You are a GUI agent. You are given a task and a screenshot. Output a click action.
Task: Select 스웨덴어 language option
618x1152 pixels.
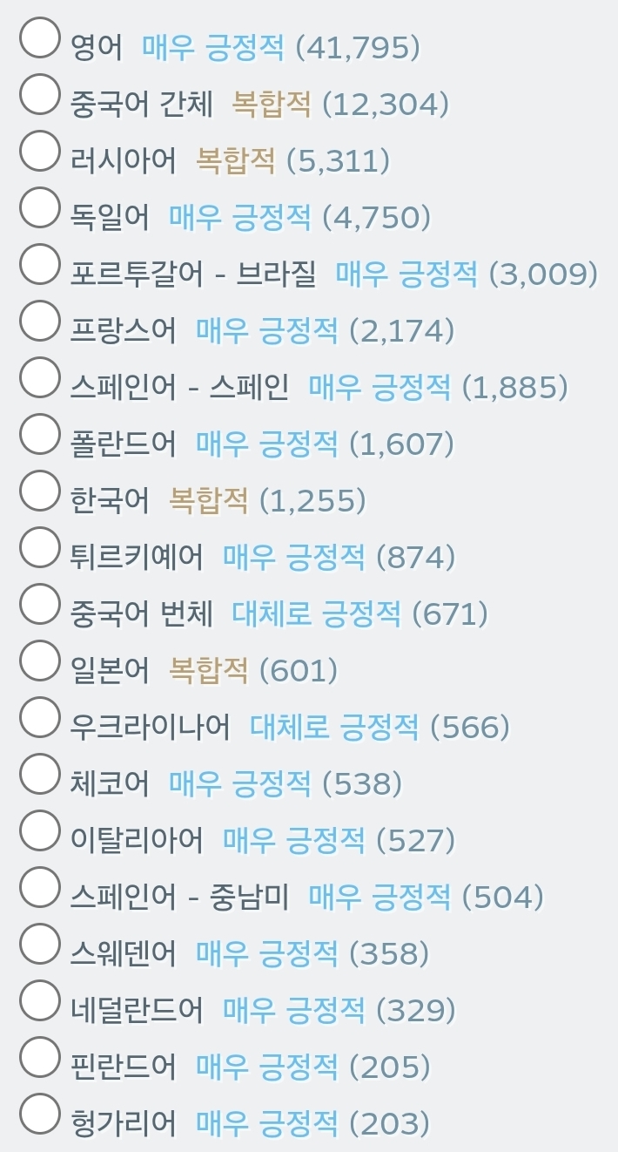pyautogui.click(x=39, y=944)
